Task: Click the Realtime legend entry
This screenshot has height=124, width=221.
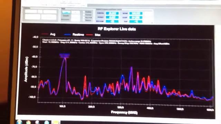Action: pos(74,34)
